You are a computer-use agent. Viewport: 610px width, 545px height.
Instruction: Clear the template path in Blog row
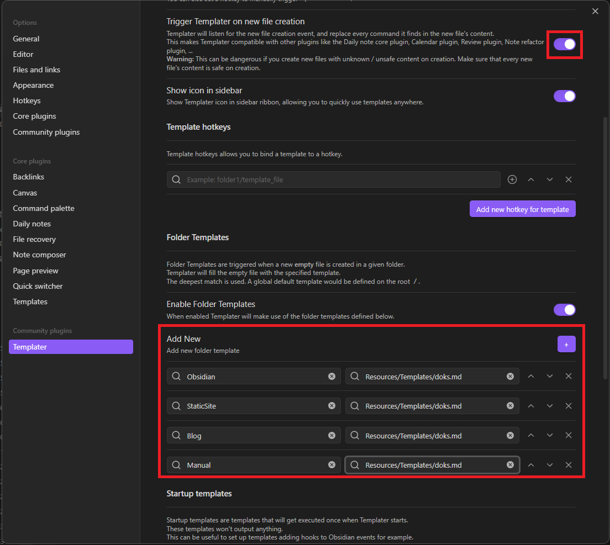511,435
